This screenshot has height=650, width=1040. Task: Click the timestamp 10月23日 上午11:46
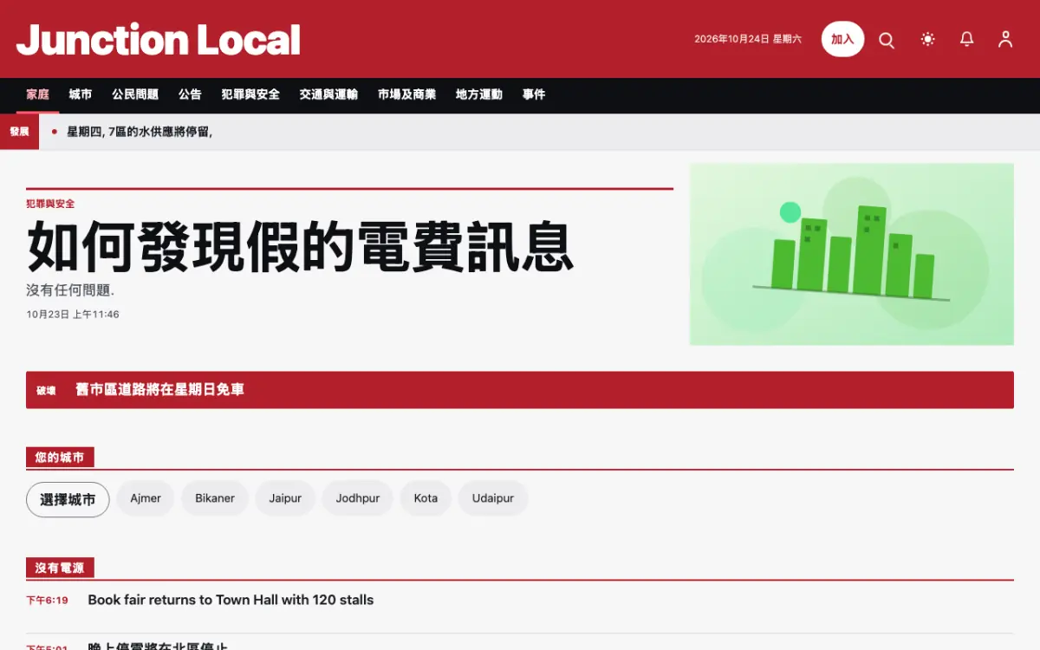[73, 315]
